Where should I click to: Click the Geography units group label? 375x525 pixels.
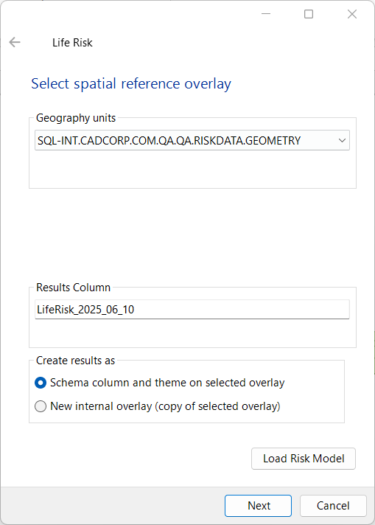(x=76, y=118)
